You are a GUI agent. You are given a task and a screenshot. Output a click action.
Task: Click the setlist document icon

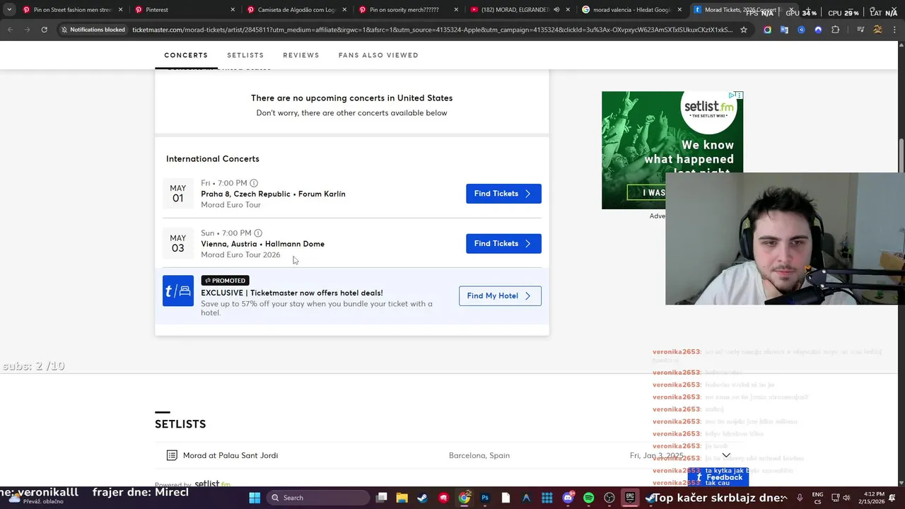coord(172,455)
